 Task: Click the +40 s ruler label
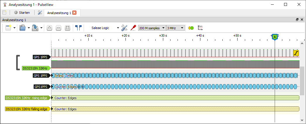(200, 35)
